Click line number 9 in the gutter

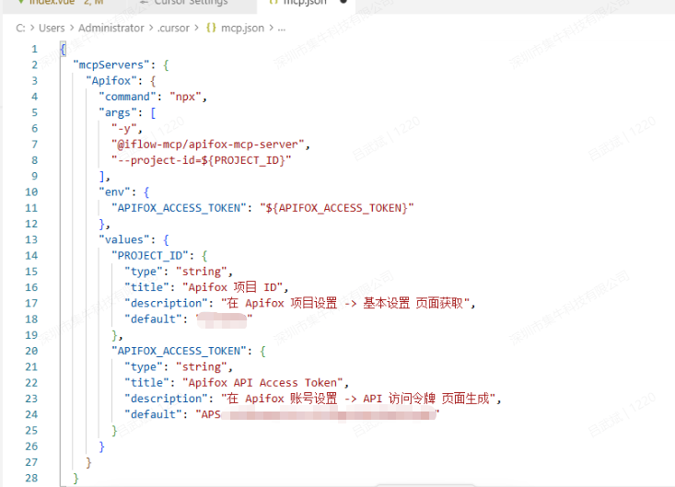[34, 176]
